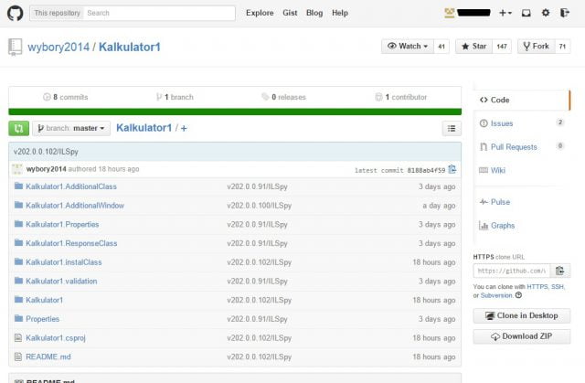Click the user avatar in the header
The height and width of the screenshot is (383, 585).
450,13
